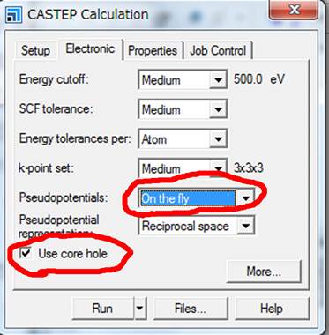The height and width of the screenshot is (335, 329).
Task: Click the CASTEP Calculation title bar icon
Action: pyautogui.click(x=13, y=15)
